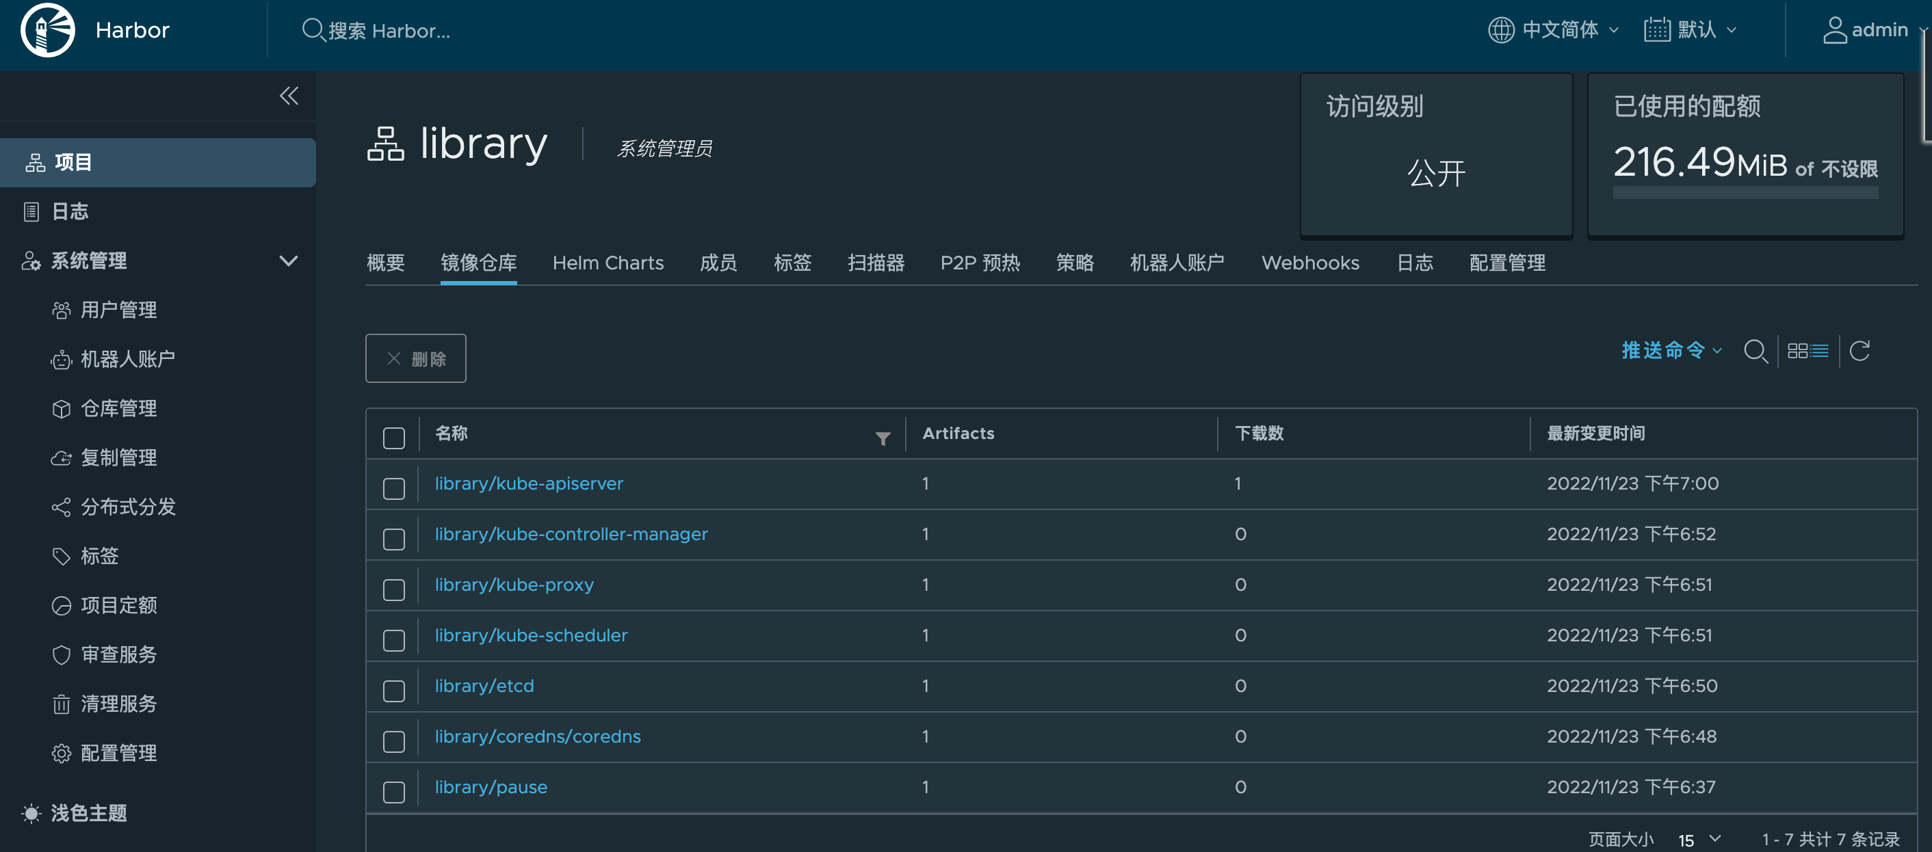This screenshot has height=852, width=1932.
Task: Click the 标签 tag icon in the sidebar
Action: (62, 556)
